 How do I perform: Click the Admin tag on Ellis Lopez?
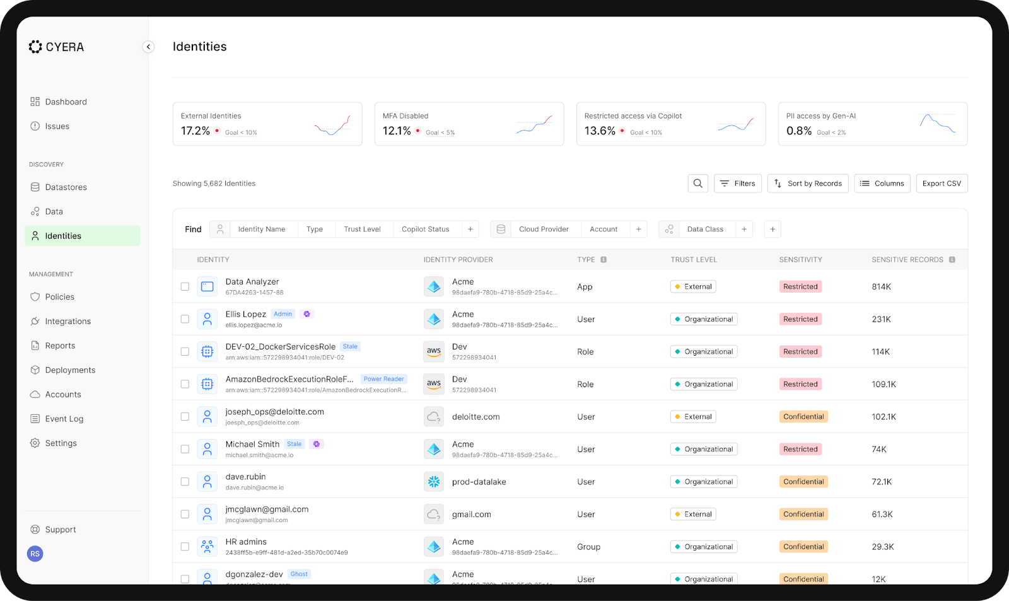tap(283, 314)
